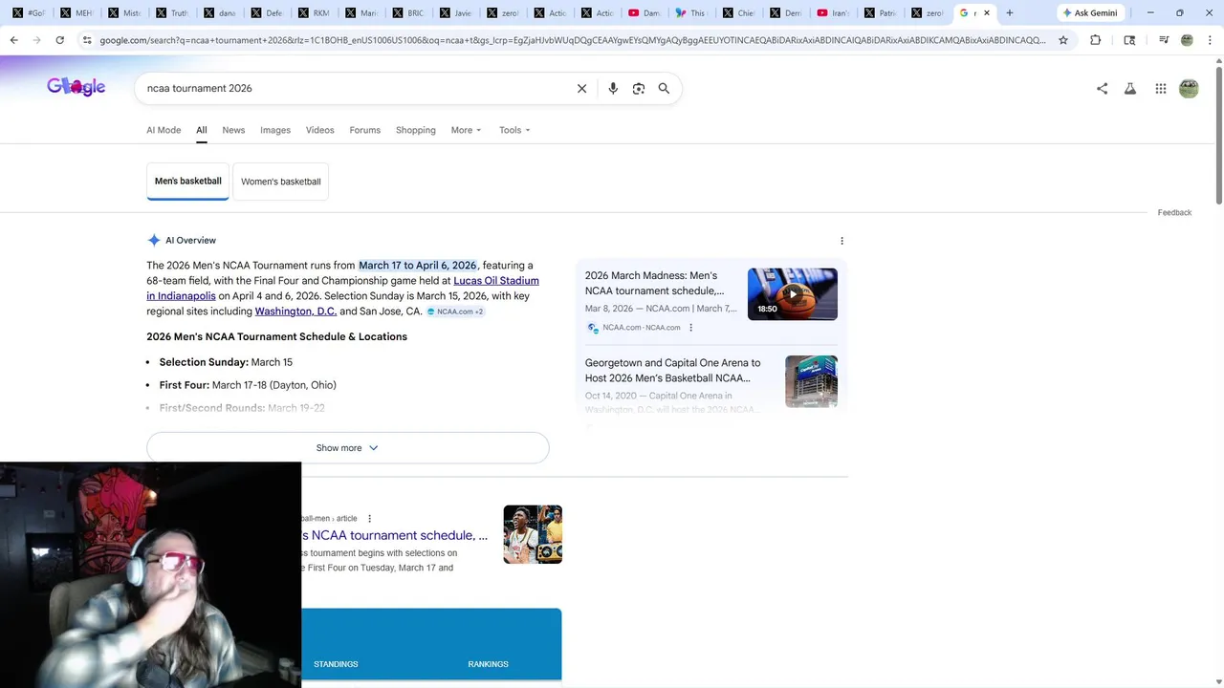Open the Chrome extensions puzzle icon
This screenshot has height=688, width=1224.
coord(1095,40)
